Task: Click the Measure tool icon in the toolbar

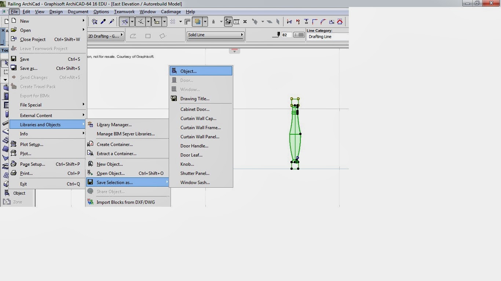Action: pos(237,22)
